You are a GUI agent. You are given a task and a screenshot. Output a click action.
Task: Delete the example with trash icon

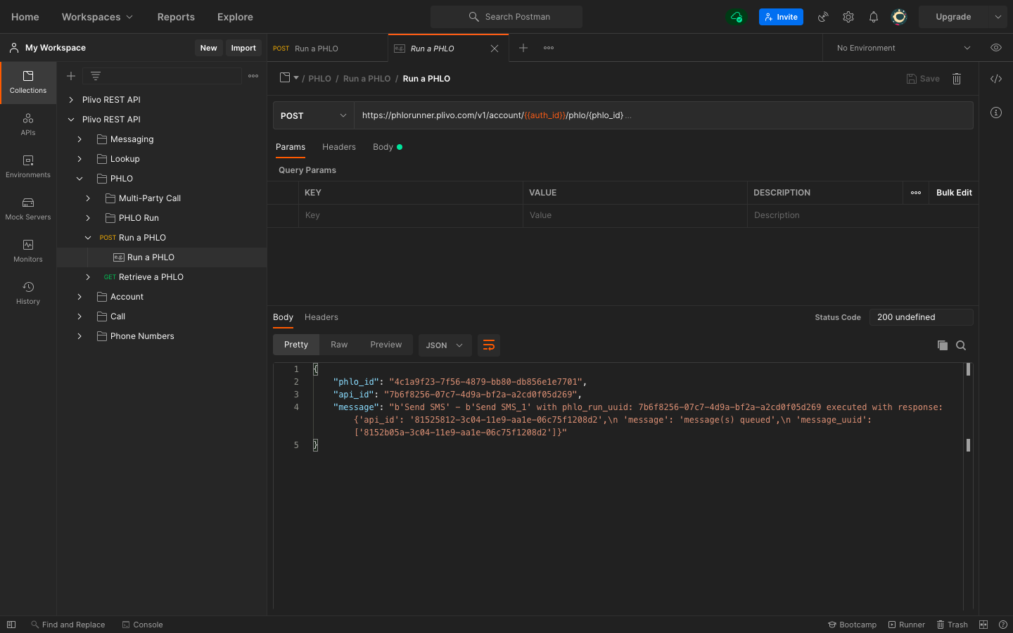click(957, 79)
